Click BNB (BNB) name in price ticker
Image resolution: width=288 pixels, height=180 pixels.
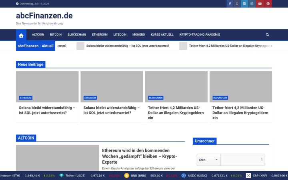tap(138, 176)
